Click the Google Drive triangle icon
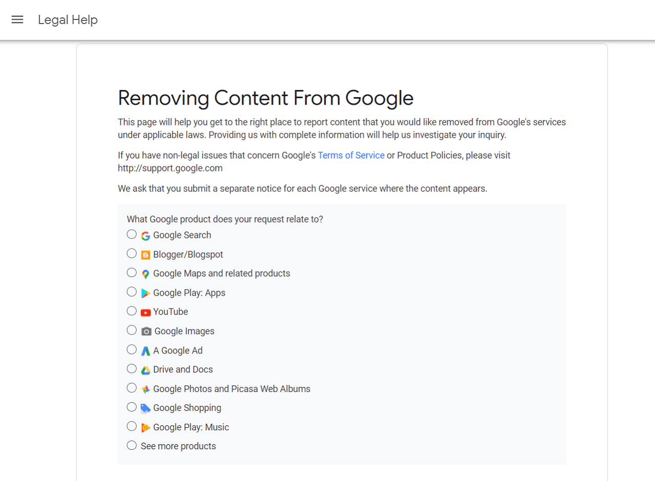The width and height of the screenshot is (655, 481). (x=146, y=370)
